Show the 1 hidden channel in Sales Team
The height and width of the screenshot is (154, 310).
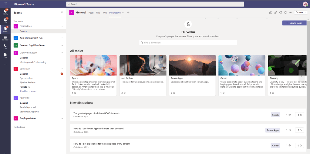(x=28, y=91)
